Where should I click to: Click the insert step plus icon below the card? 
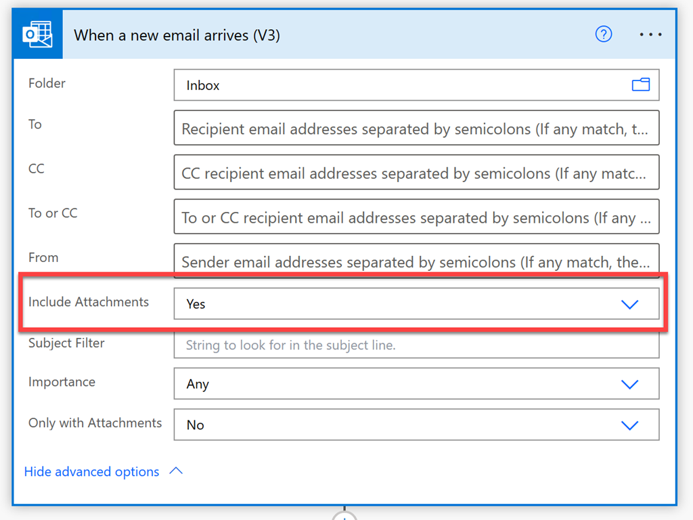point(344,516)
